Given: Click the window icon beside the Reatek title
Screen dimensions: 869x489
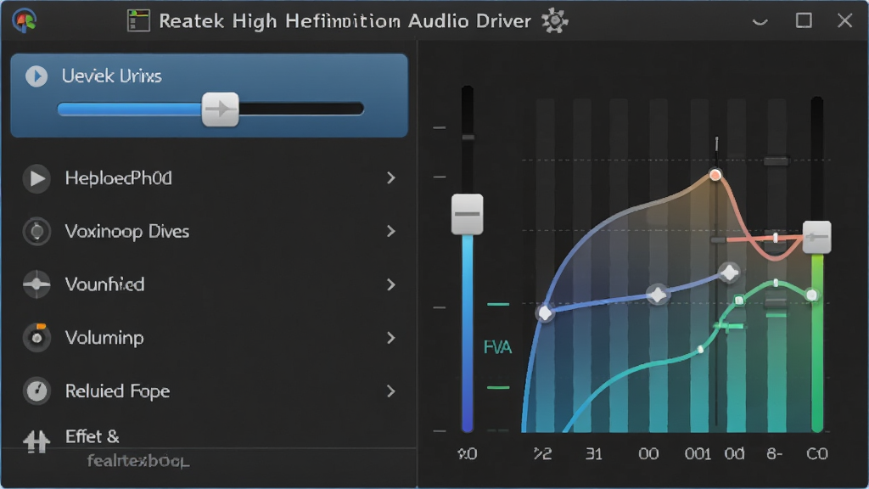Looking at the screenshot, I should pos(138,20).
